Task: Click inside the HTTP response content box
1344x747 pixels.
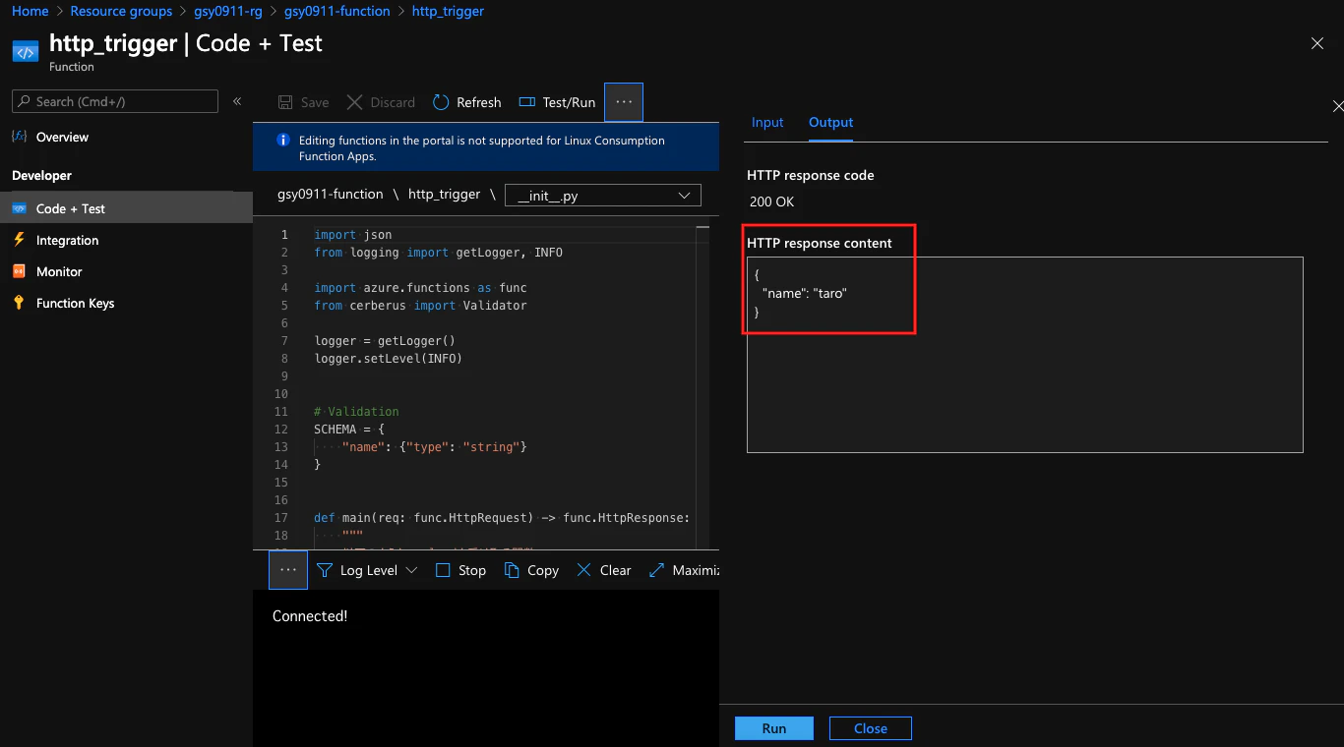Action: pyautogui.click(x=1025, y=355)
